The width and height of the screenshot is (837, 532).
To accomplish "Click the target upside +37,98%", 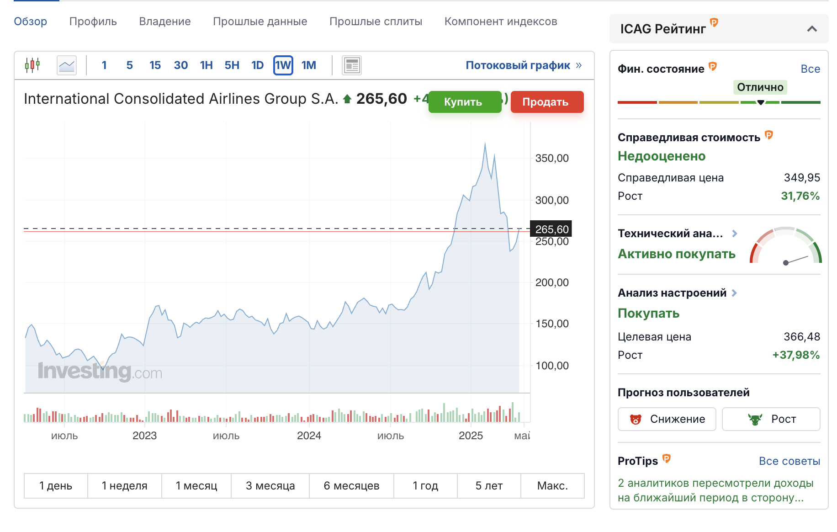I will tap(796, 355).
